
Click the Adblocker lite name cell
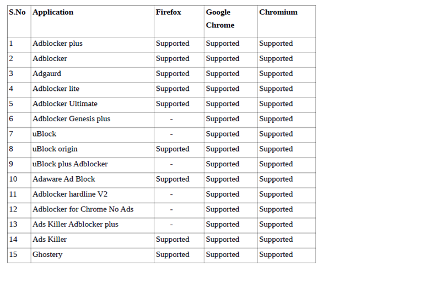tap(56, 89)
